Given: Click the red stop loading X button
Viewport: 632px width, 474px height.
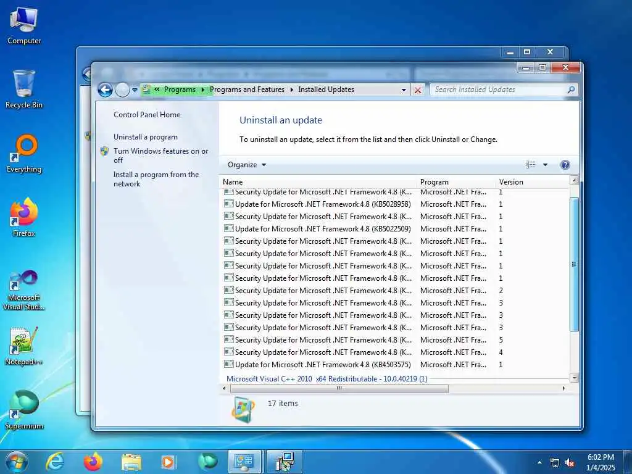Looking at the screenshot, I should click(x=418, y=90).
